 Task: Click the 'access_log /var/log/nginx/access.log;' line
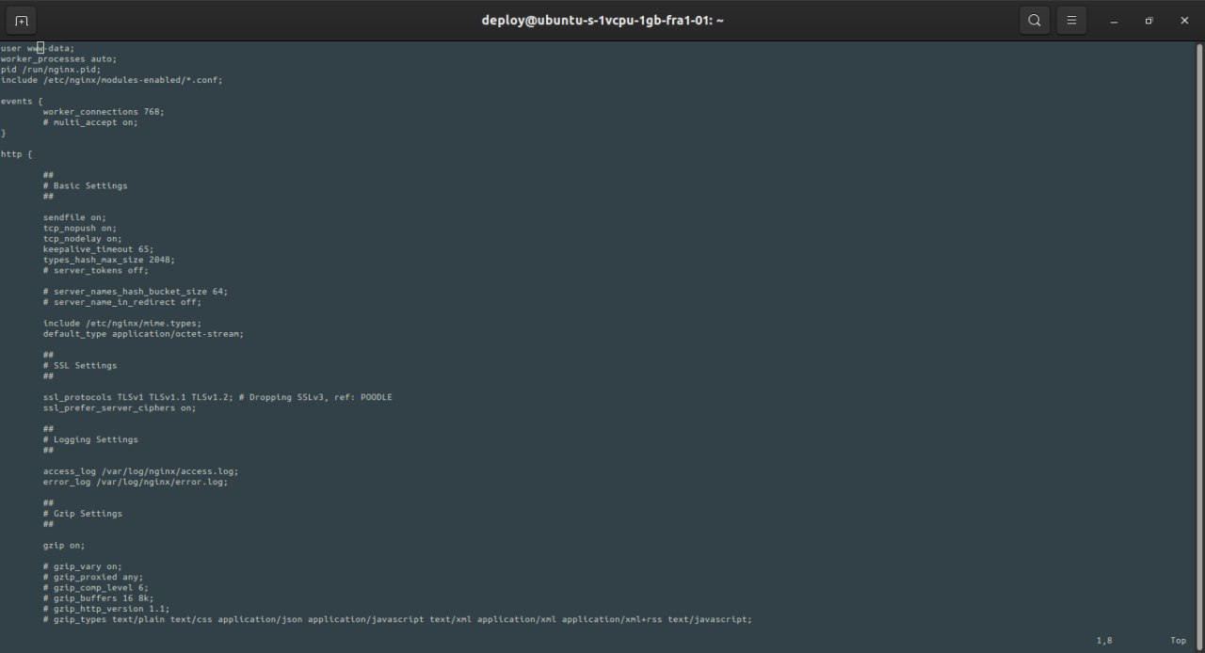[140, 471]
